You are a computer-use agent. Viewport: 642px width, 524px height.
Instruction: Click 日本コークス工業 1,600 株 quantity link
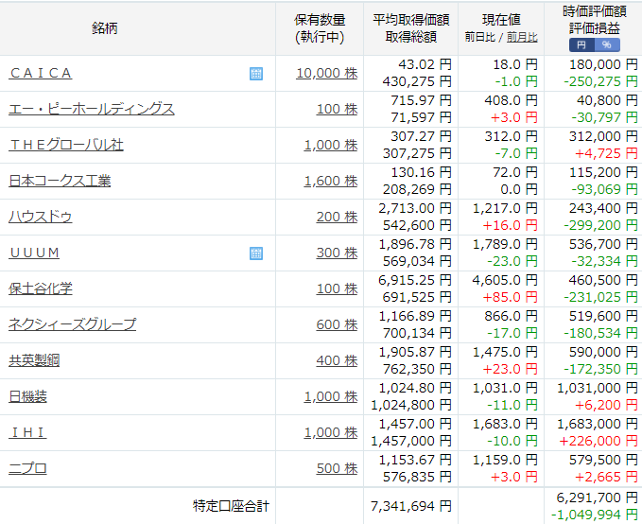pyautogui.click(x=331, y=181)
